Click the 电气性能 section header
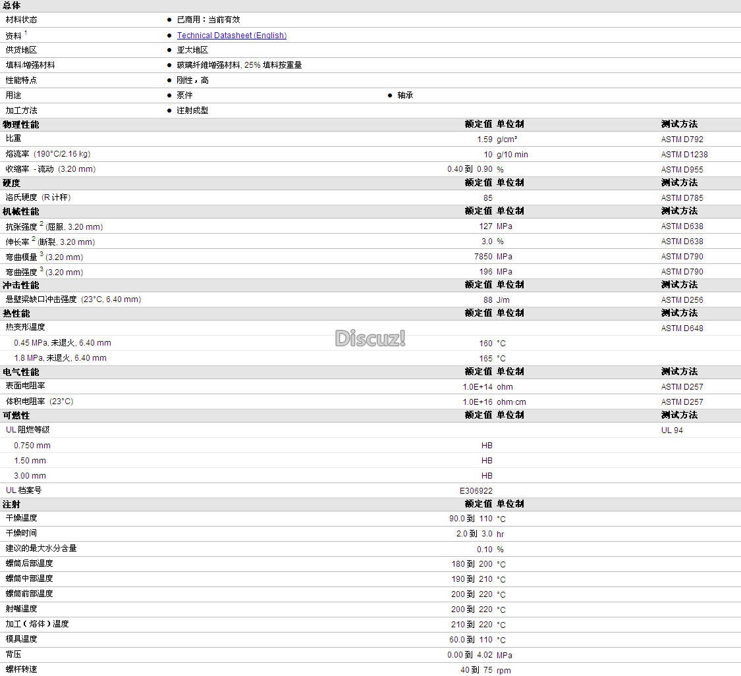The width and height of the screenshot is (741, 676). point(21,373)
